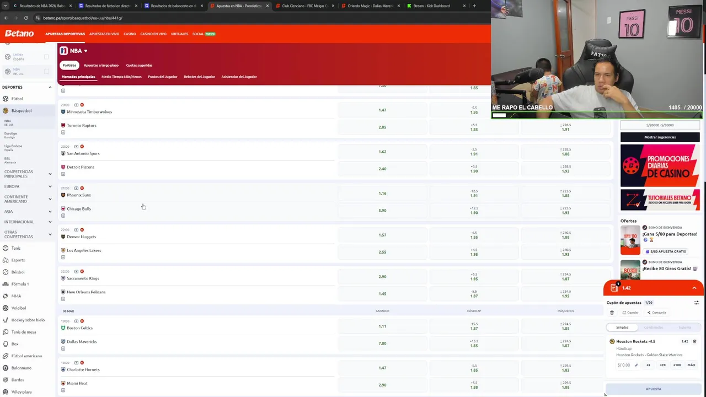Expand OTRAS COMPETENCIAS section
706x397 pixels.
(x=50, y=234)
